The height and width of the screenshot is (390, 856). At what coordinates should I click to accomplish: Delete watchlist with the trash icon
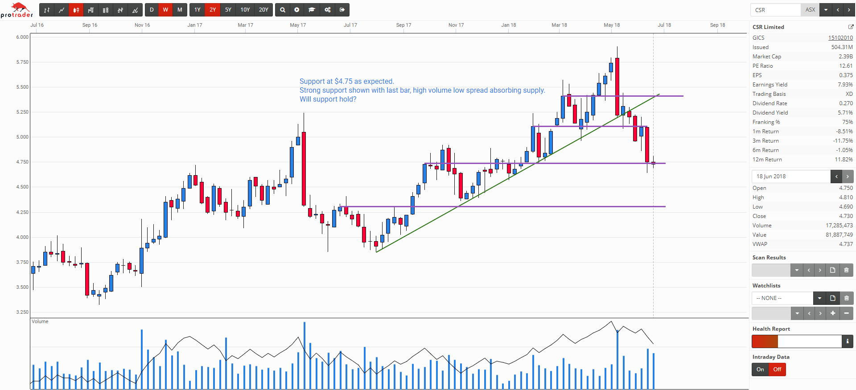(847, 298)
